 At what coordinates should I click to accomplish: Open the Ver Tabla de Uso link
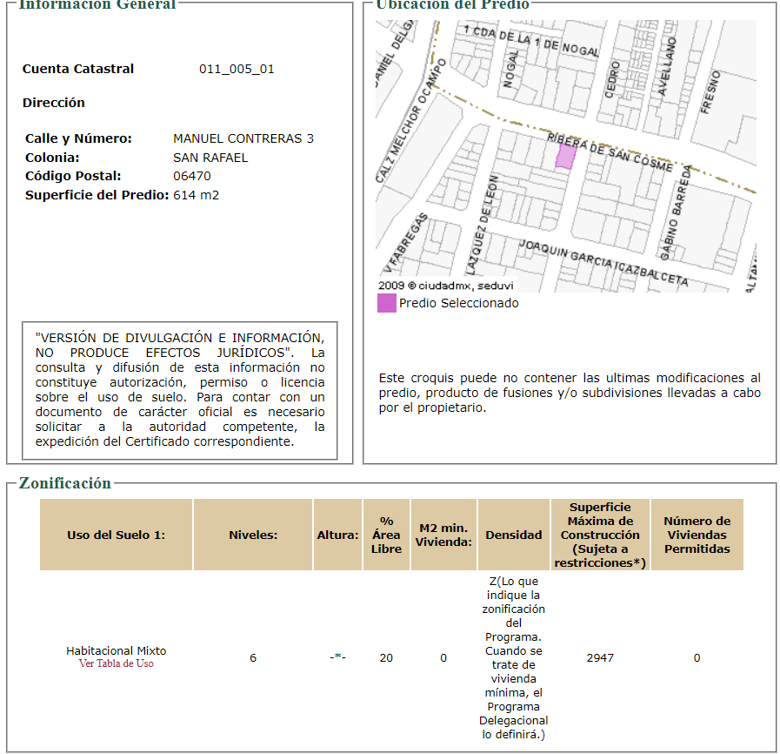click(x=116, y=663)
